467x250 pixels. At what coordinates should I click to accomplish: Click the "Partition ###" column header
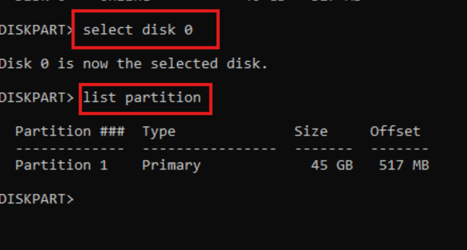pyautogui.click(x=69, y=131)
